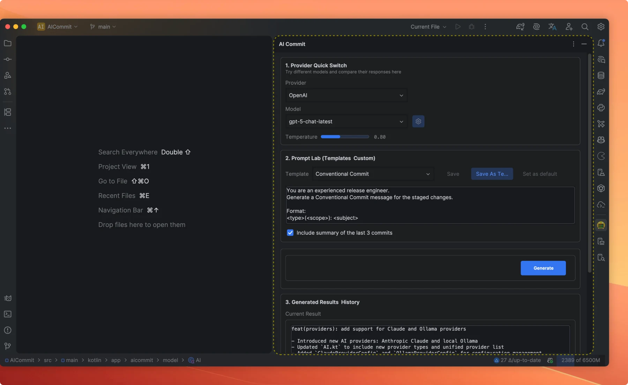Open the model settings gear next to Model
Screen dimensions: 628x385
(418, 121)
